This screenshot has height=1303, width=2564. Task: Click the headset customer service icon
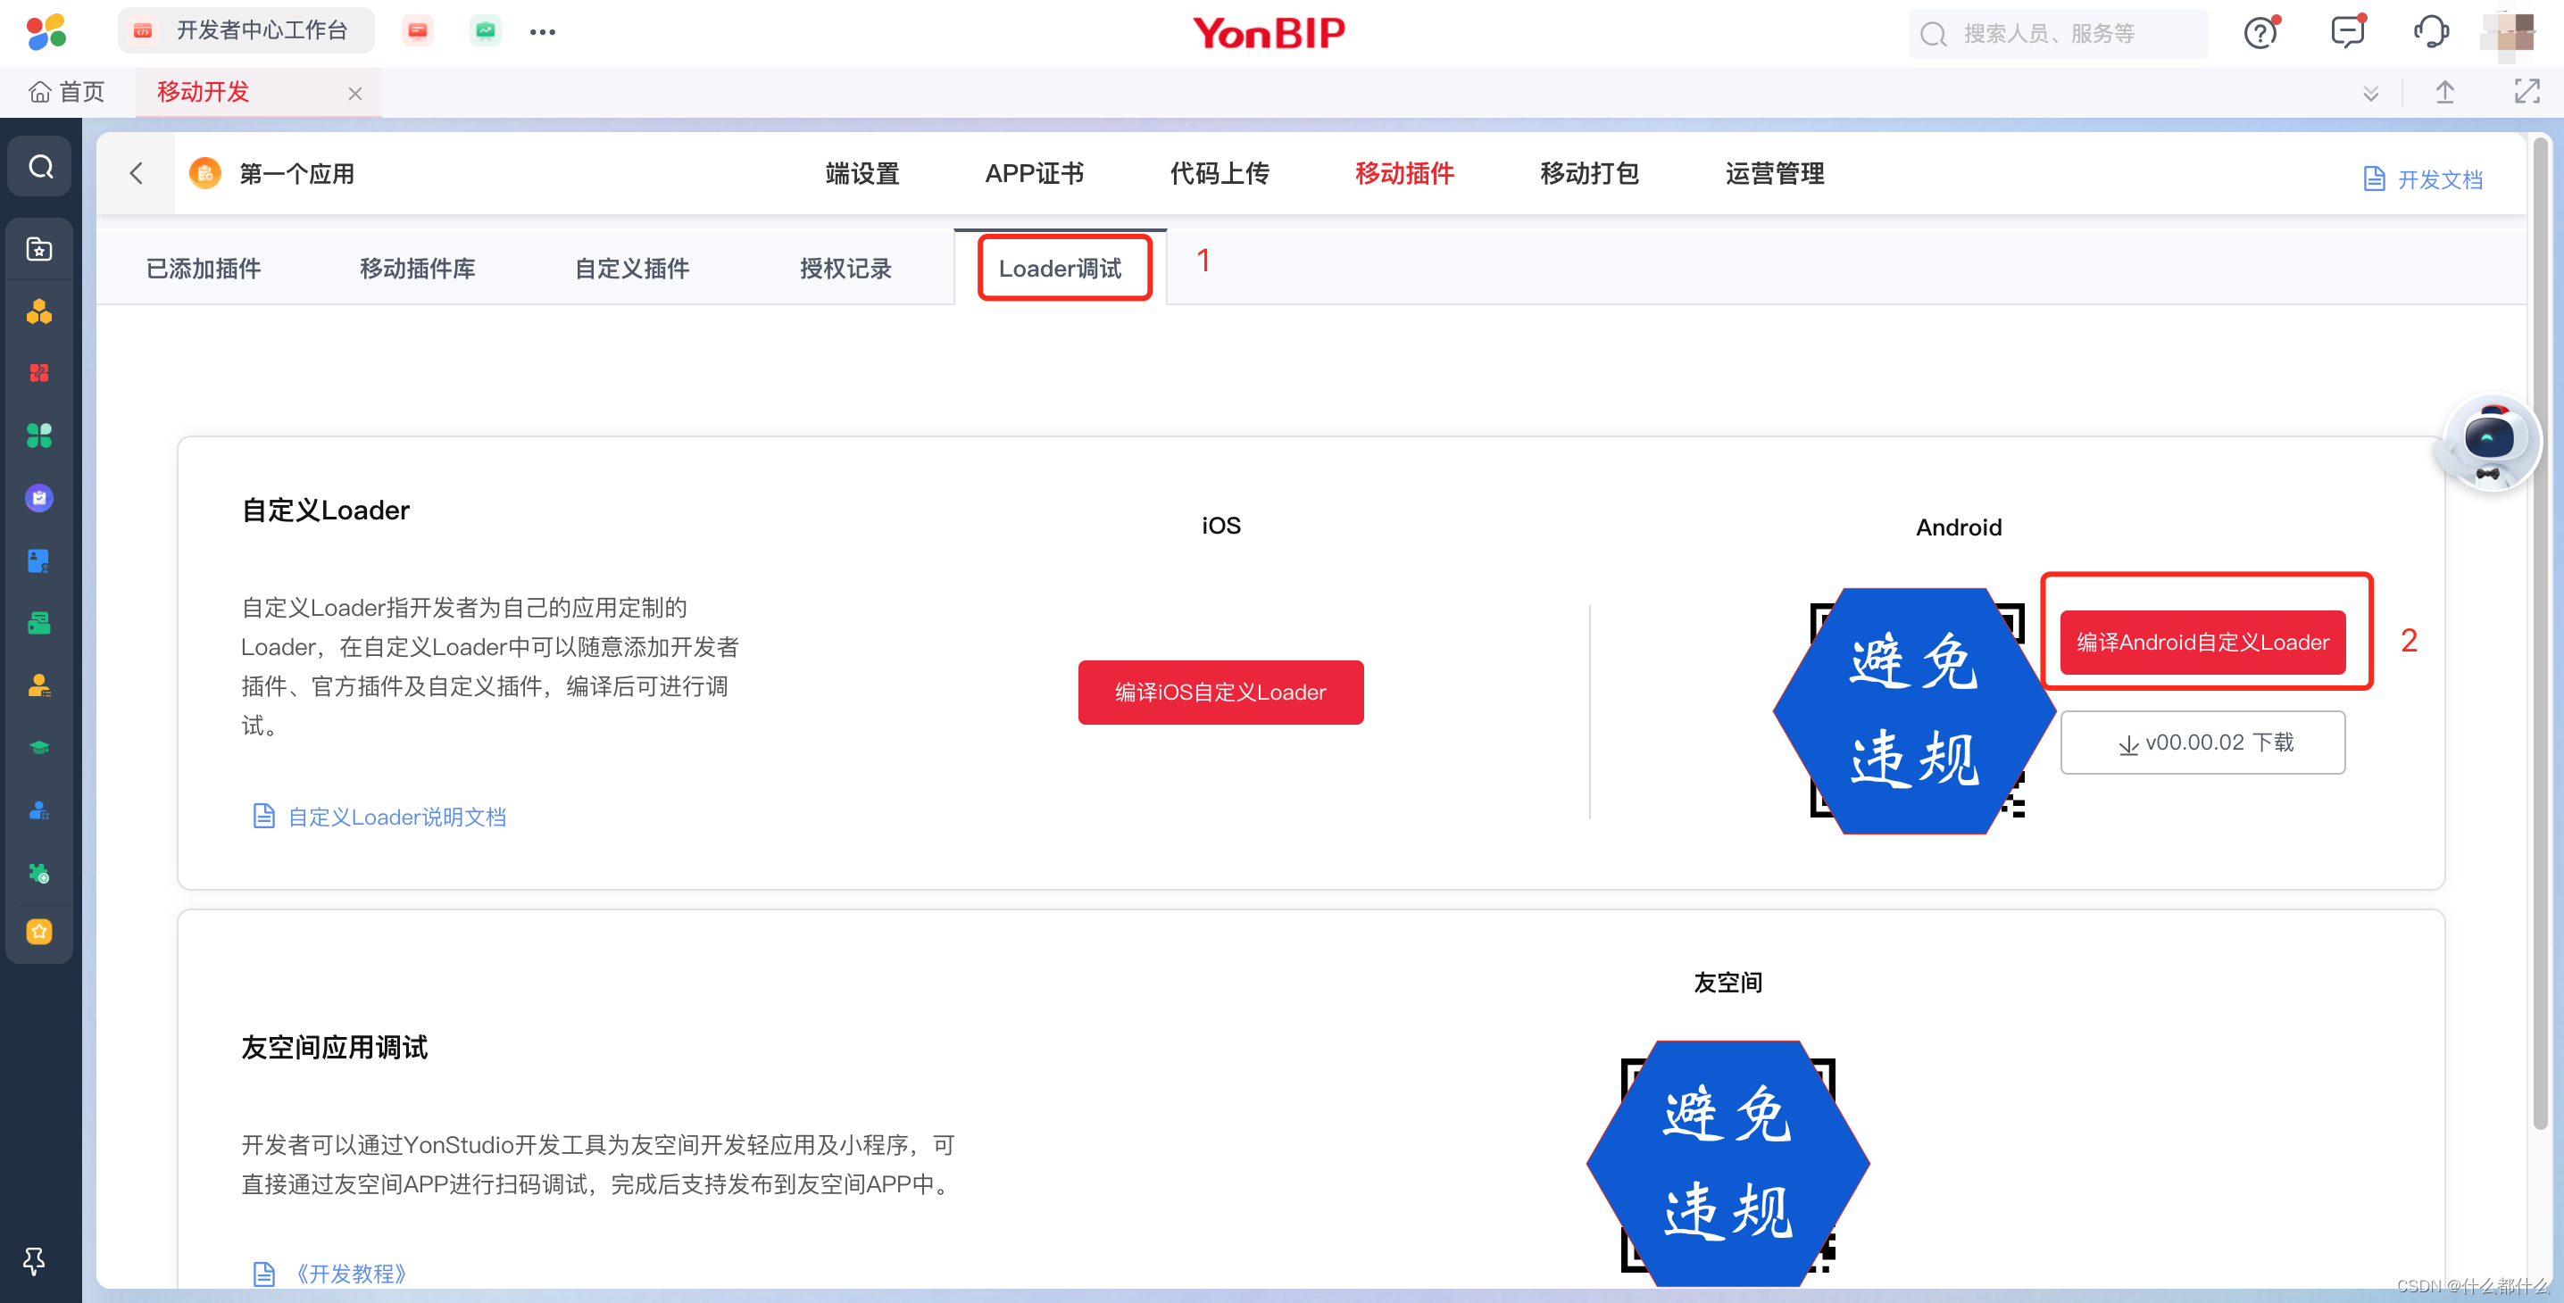[x=2432, y=33]
